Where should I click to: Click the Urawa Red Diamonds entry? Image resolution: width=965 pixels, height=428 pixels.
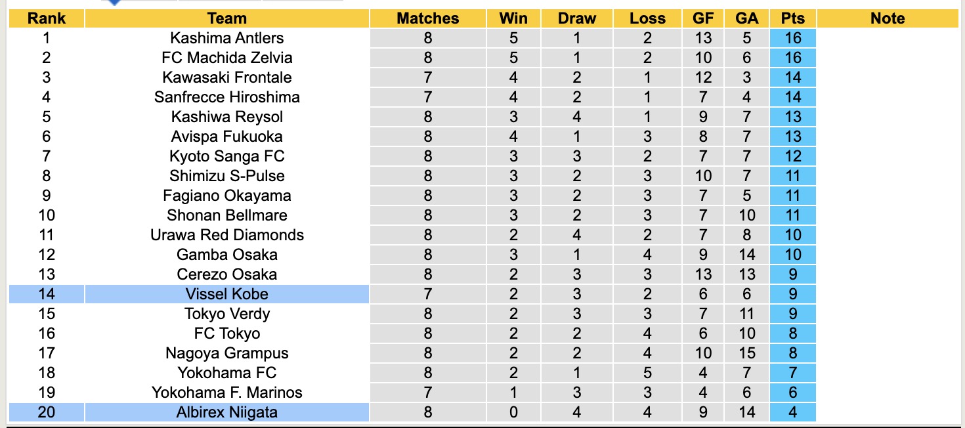click(x=226, y=235)
